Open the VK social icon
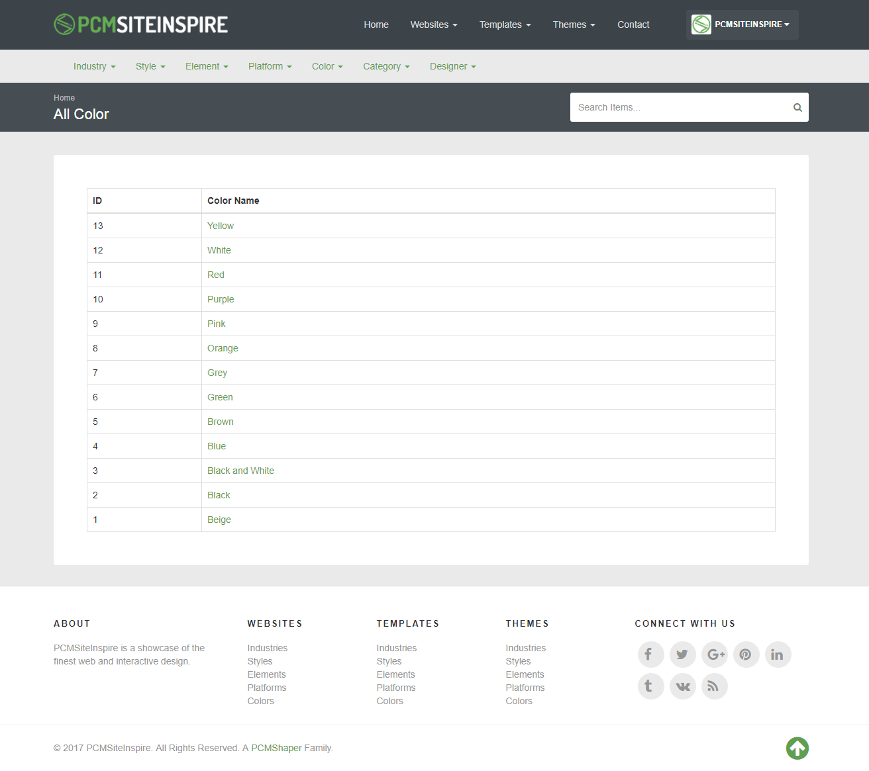The width and height of the screenshot is (869, 771). point(682,686)
